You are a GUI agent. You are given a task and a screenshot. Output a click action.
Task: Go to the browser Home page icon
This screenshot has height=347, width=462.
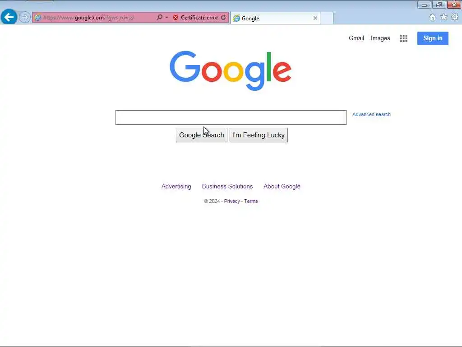point(433,18)
